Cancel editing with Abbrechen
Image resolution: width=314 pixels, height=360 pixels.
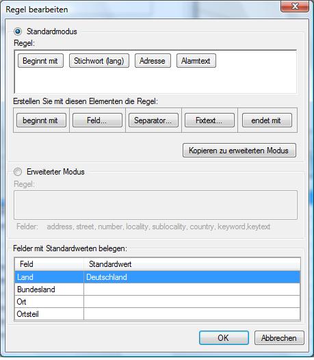click(279, 337)
